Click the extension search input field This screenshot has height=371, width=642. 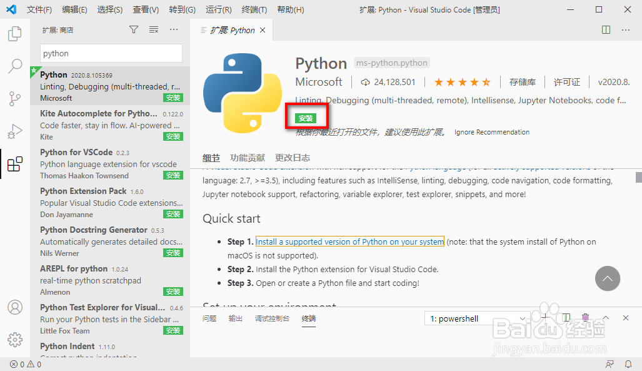tap(111, 54)
